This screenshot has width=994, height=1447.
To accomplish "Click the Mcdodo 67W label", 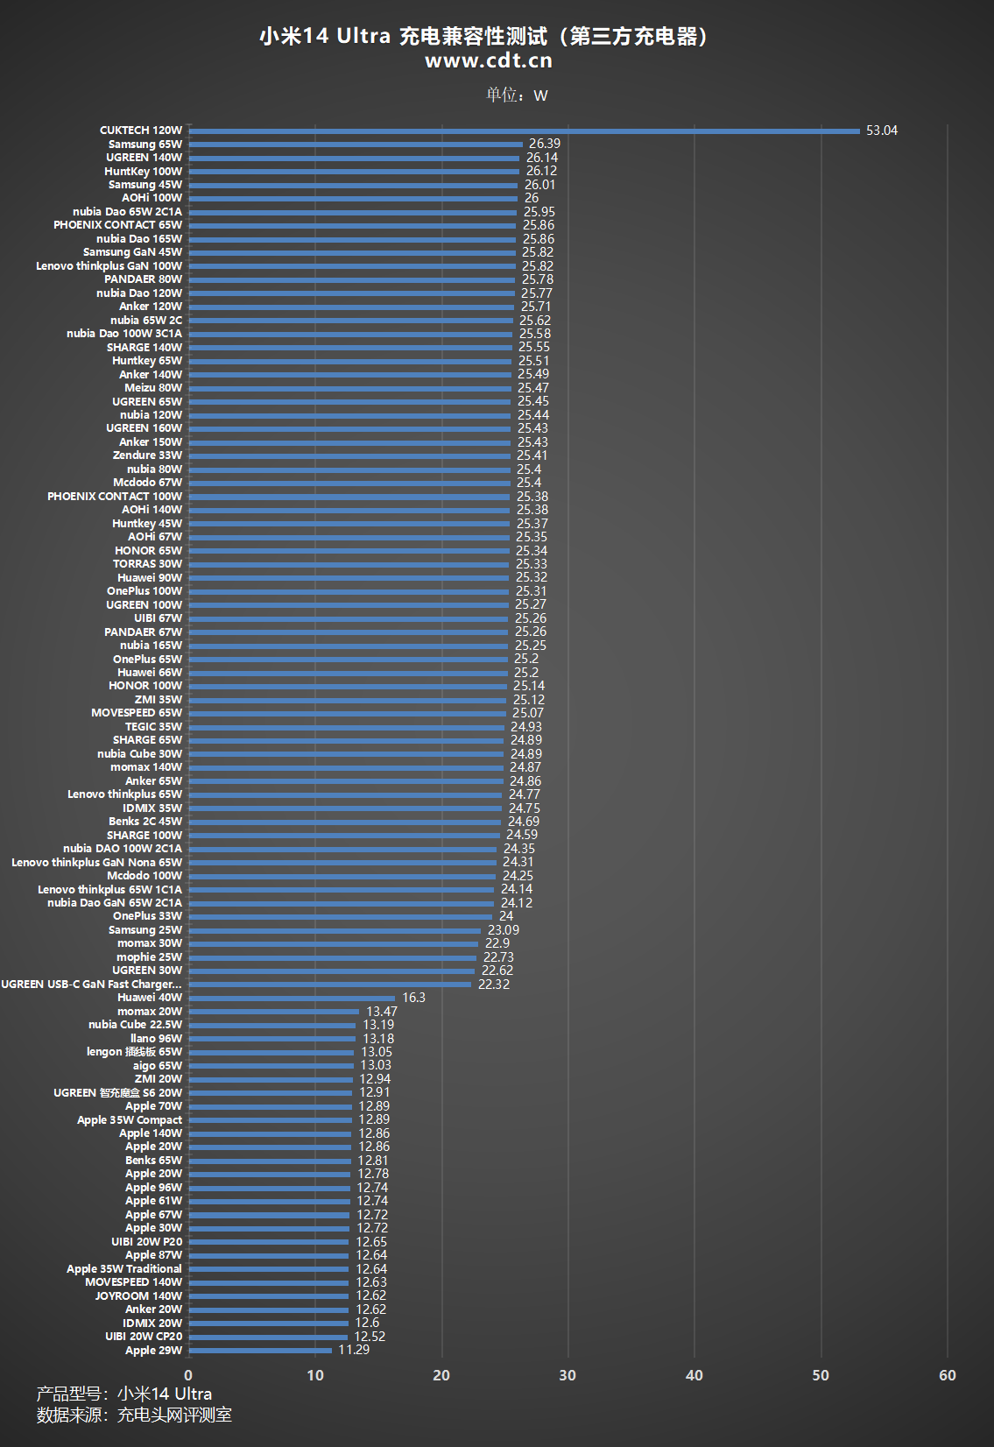I will click(148, 483).
